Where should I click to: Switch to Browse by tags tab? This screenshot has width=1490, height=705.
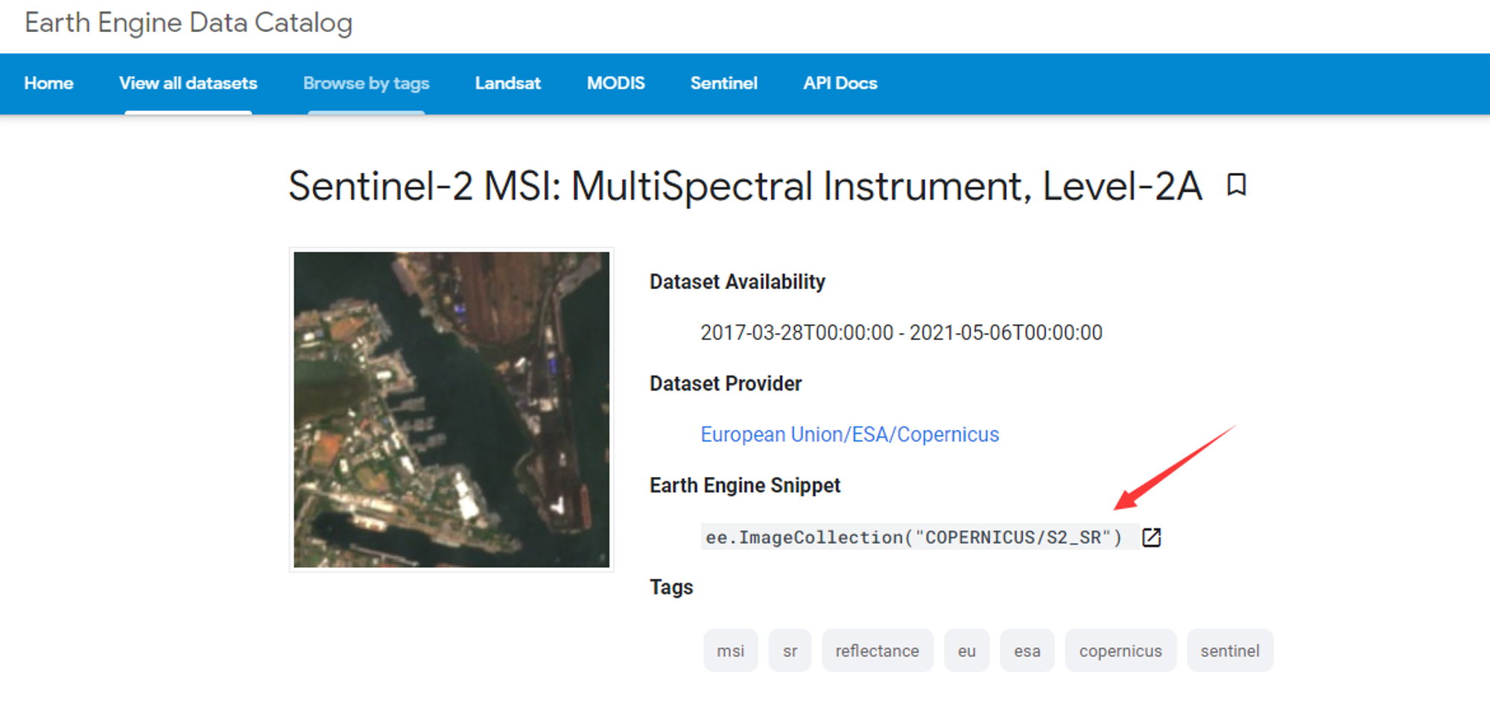point(366,83)
